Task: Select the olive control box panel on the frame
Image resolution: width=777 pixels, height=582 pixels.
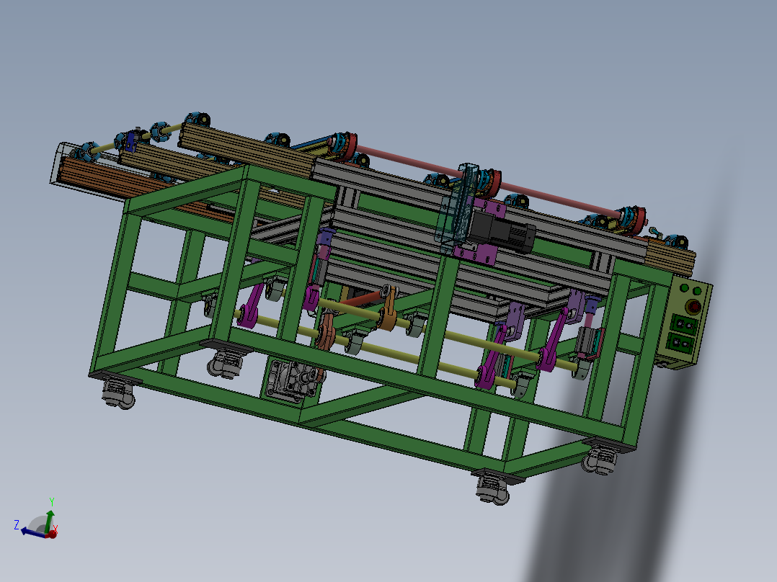Action: 684,323
